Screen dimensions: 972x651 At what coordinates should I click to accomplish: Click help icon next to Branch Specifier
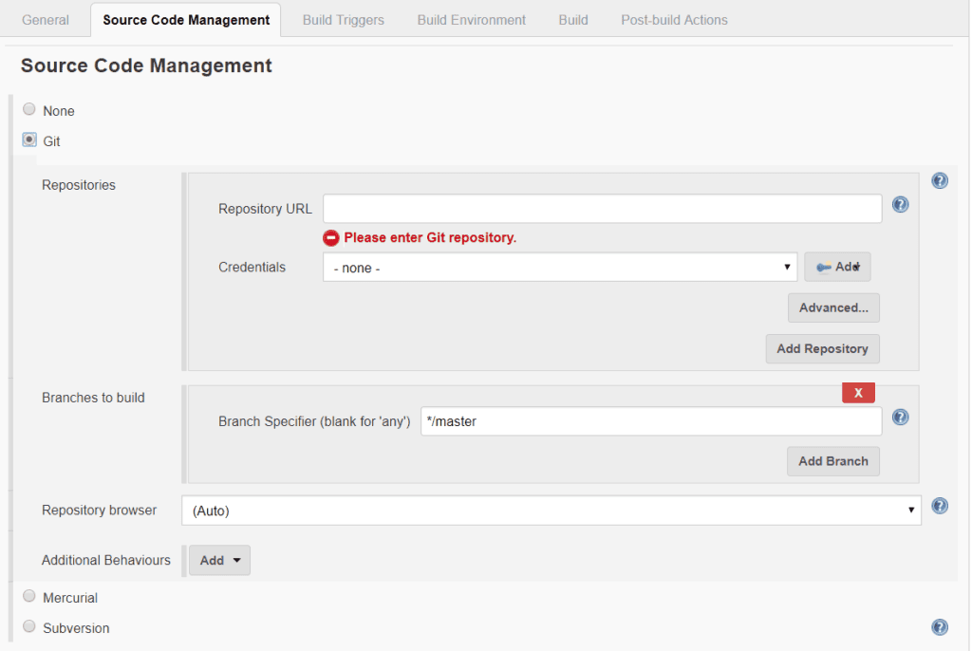pos(900,418)
